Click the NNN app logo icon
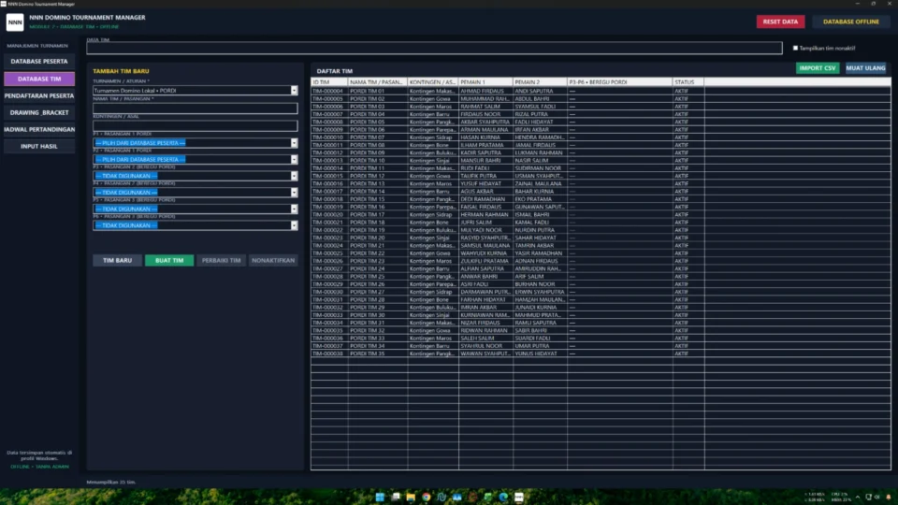Screen dimensions: 898x505 tap(15, 22)
